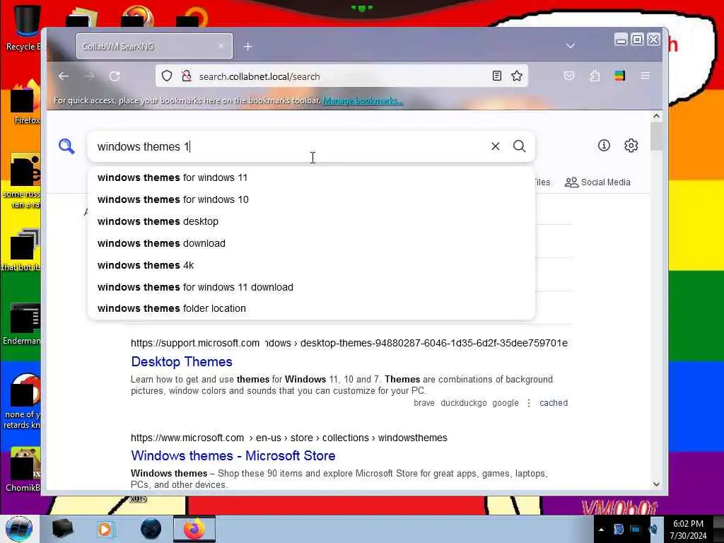Open the 'Desktop Themes' result link
The width and height of the screenshot is (724, 543).
tap(182, 361)
